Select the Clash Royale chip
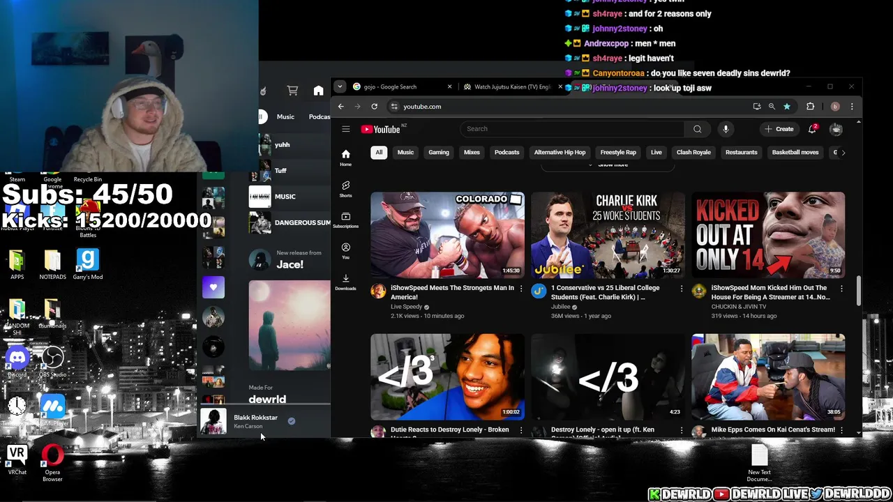The image size is (893, 502). pos(693,152)
